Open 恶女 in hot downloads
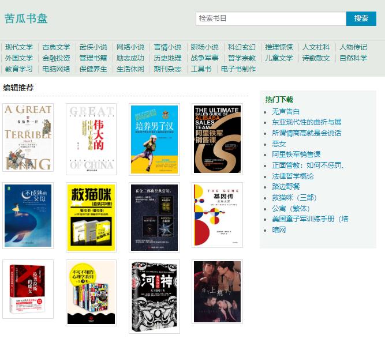This screenshot has height=339, width=385. coord(279,144)
